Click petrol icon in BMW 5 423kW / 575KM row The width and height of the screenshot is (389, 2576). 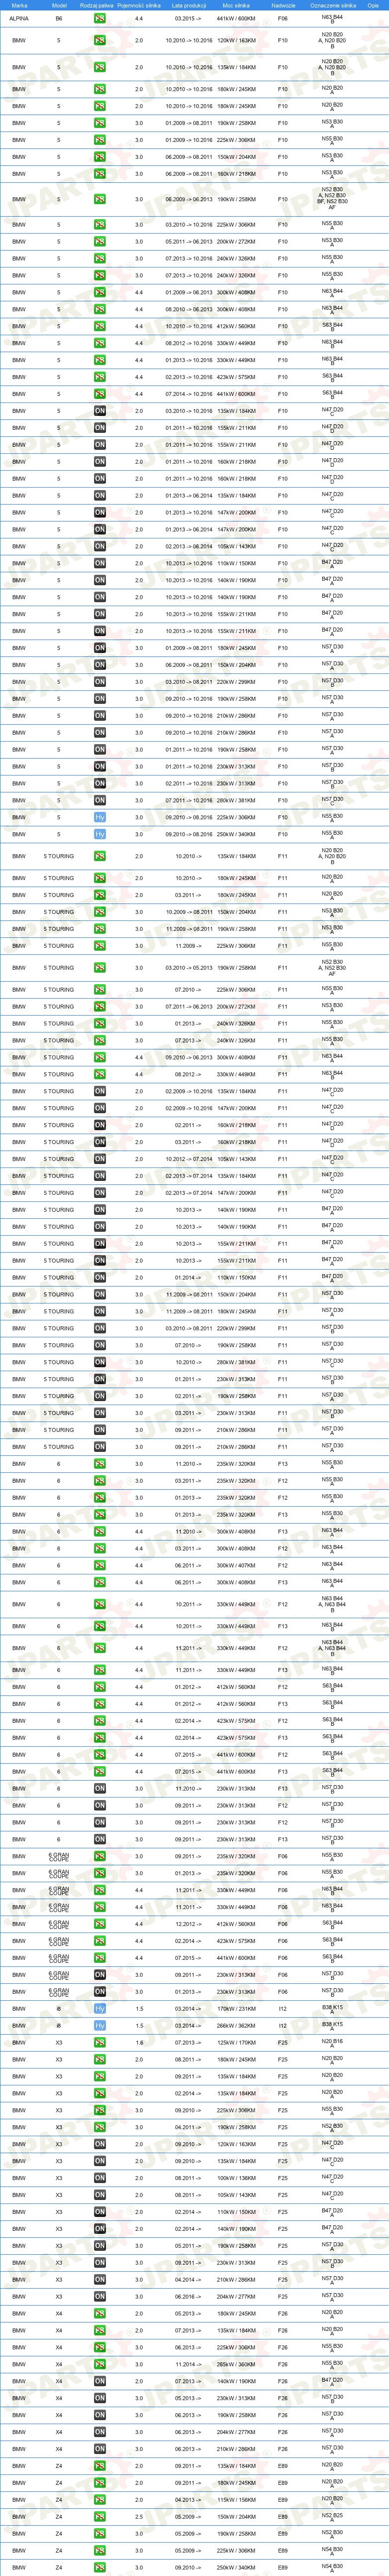pyautogui.click(x=100, y=377)
